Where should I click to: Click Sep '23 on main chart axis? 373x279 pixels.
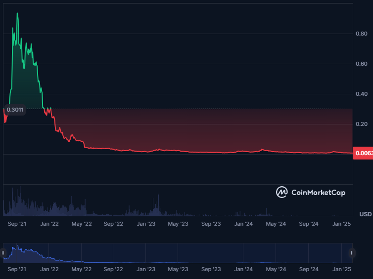click(x=211, y=224)
